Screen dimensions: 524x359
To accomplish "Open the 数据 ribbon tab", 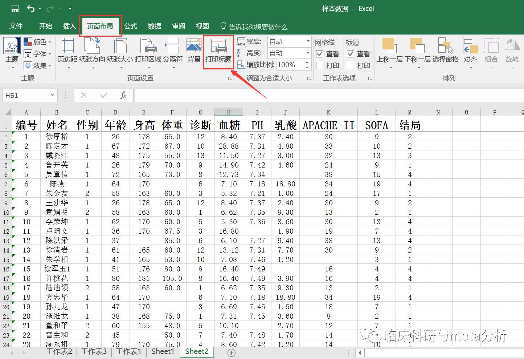I will pos(155,26).
